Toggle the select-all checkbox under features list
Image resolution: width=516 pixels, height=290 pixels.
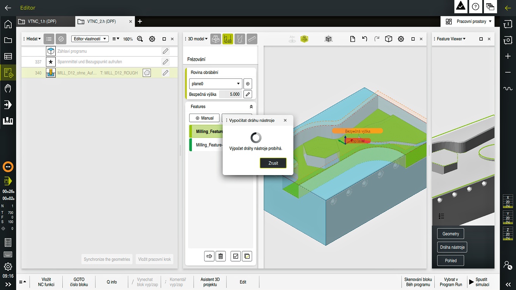[235, 256]
